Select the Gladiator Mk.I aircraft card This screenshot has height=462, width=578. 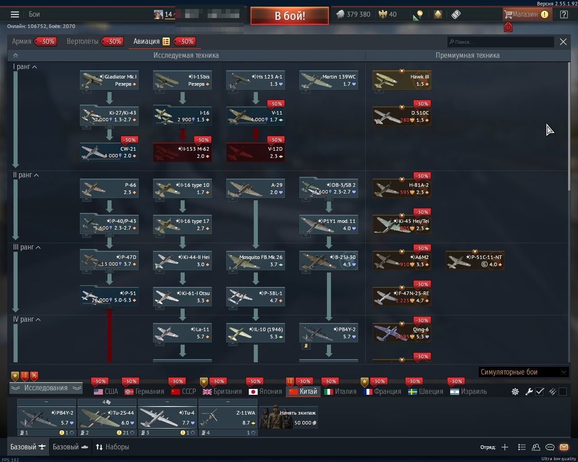109,80
